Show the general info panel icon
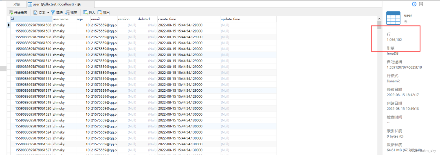This screenshot has height=155, width=440. (414, 4)
